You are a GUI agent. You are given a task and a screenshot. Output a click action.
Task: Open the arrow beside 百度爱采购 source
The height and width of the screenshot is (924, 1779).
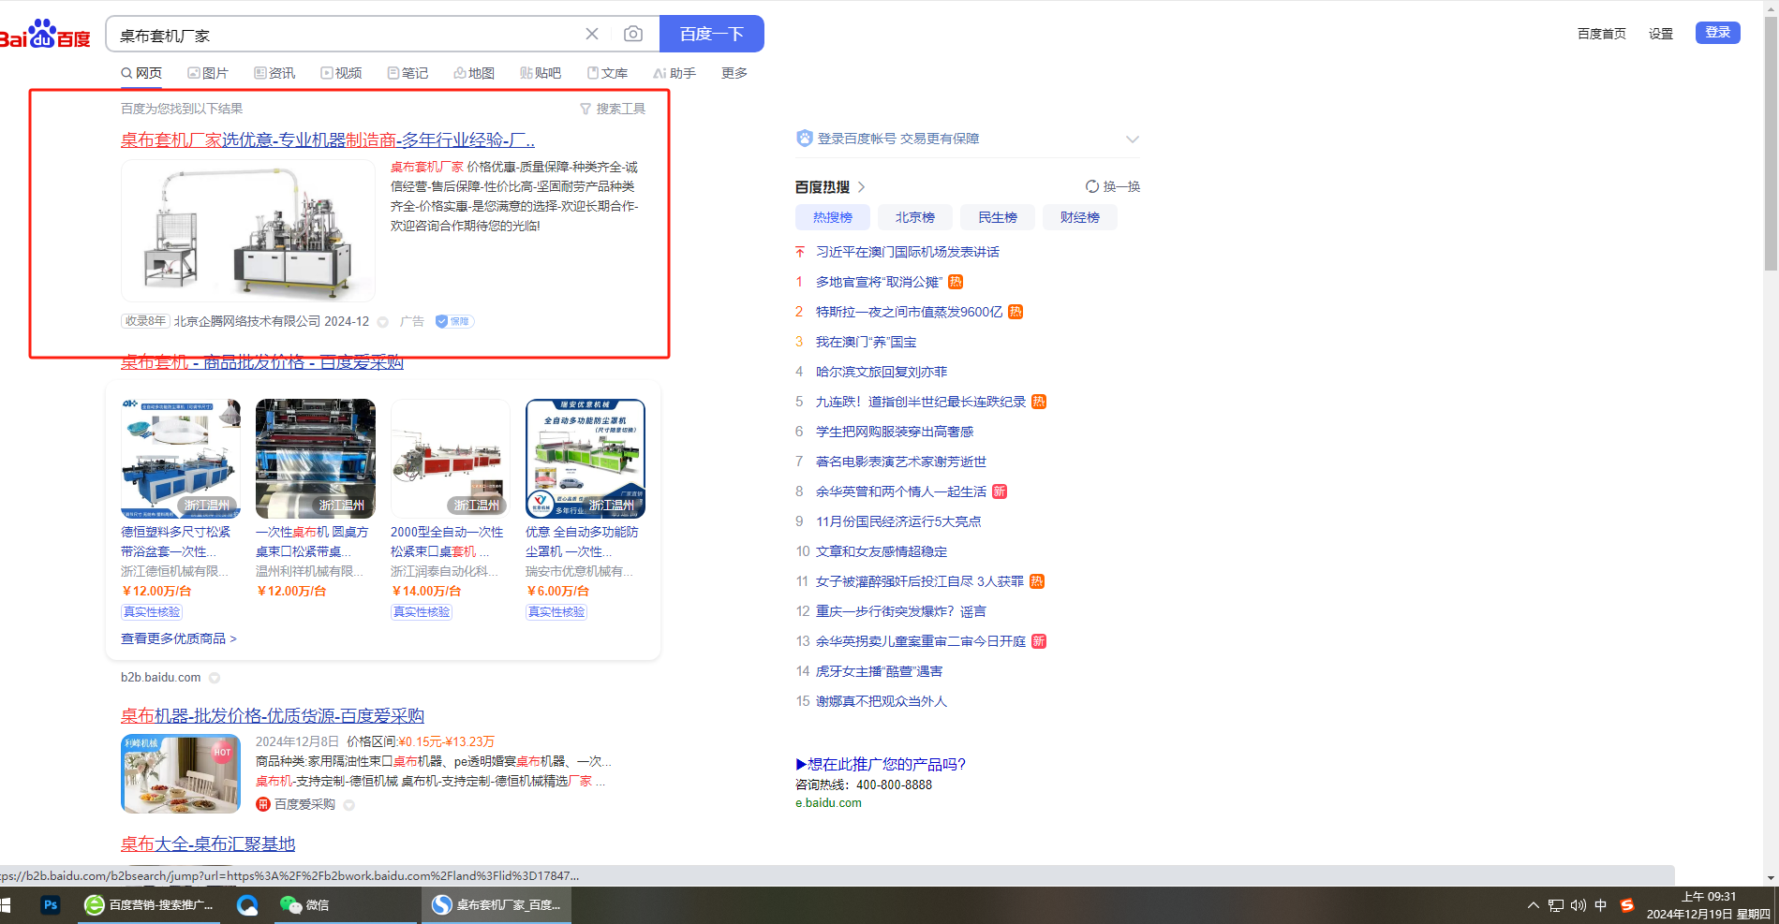coord(349,805)
